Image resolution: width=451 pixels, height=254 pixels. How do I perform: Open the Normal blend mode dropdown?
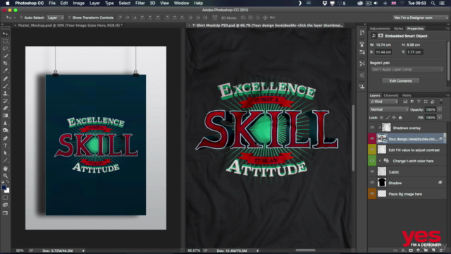(389, 109)
